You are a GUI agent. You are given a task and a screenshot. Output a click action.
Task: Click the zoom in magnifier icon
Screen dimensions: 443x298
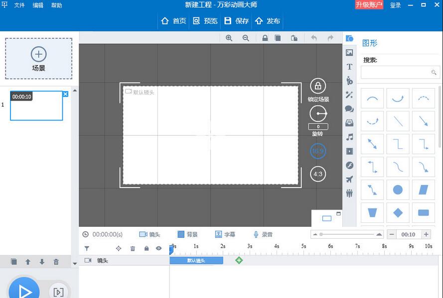point(229,38)
